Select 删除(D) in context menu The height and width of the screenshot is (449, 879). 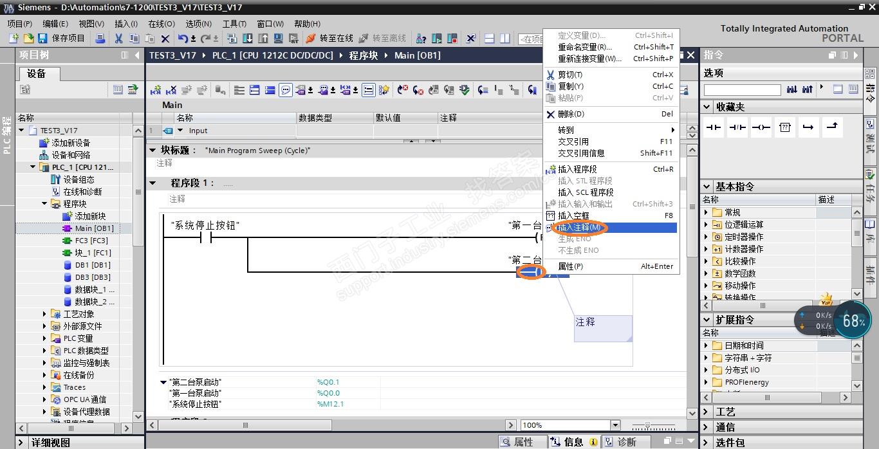pyautogui.click(x=611, y=114)
